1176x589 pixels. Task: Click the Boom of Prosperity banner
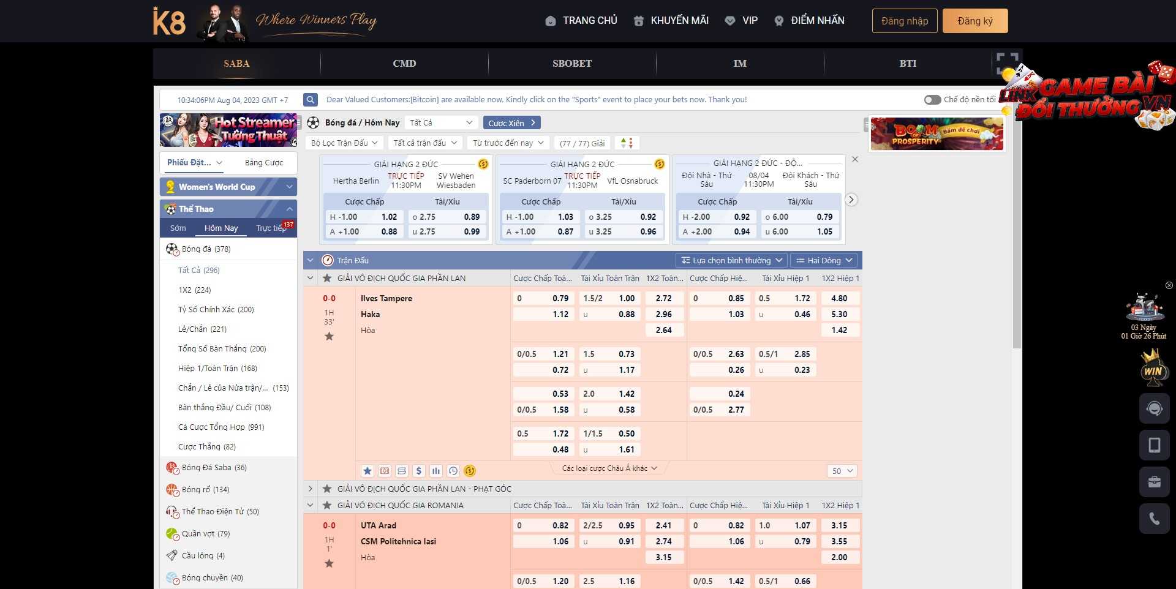point(937,133)
